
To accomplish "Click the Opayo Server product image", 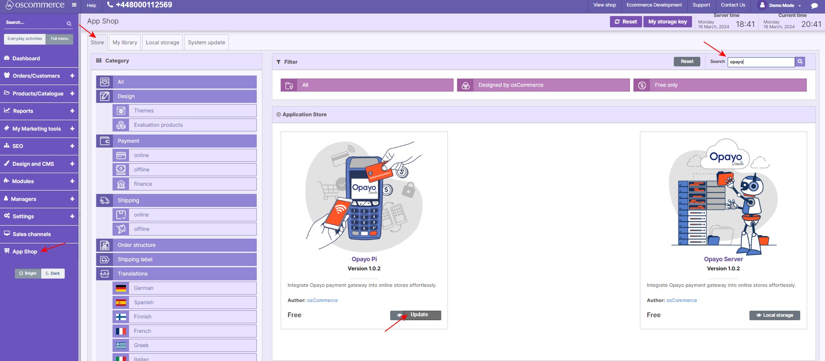I will click(x=723, y=197).
